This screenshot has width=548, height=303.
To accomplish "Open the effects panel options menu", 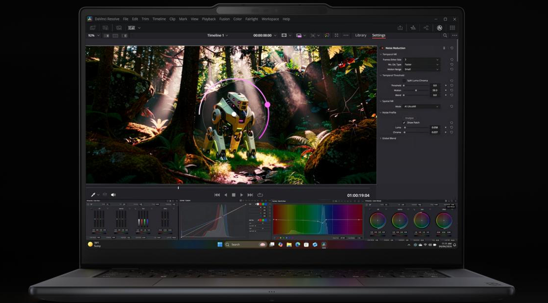I will (x=454, y=35).
